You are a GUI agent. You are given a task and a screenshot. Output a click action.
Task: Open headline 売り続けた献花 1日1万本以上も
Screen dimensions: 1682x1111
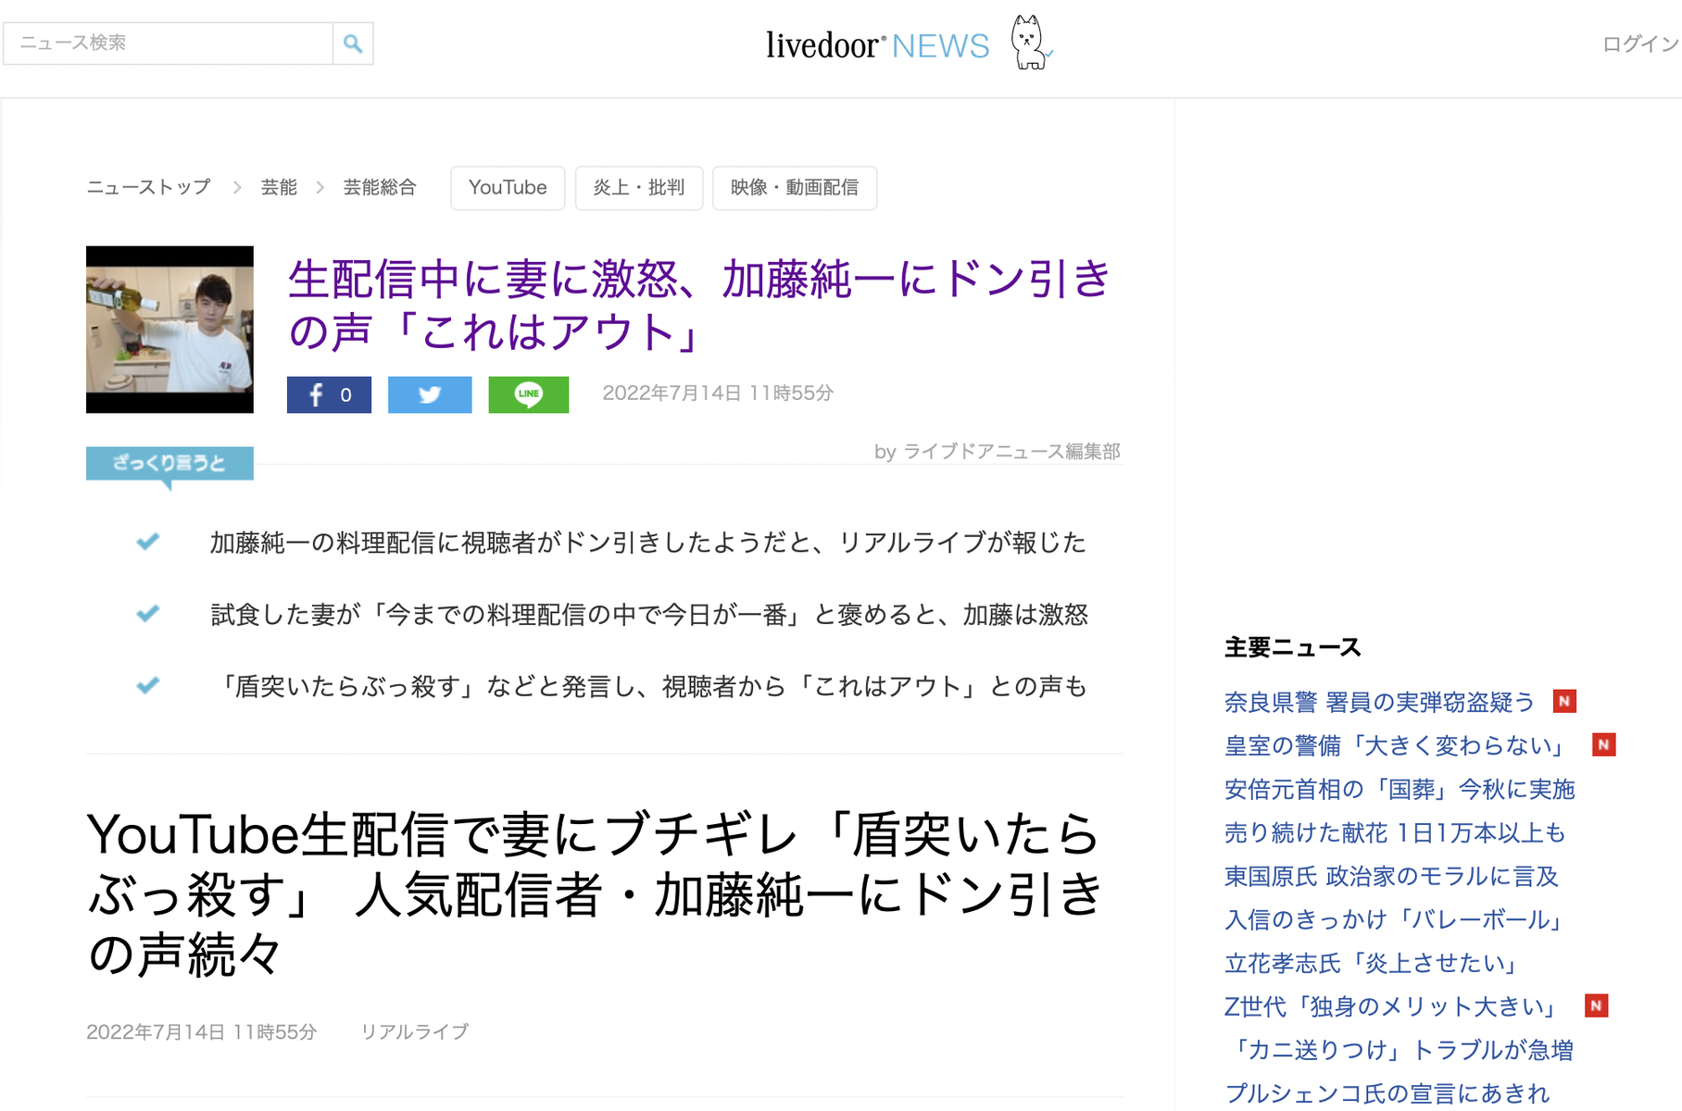coord(1395,832)
